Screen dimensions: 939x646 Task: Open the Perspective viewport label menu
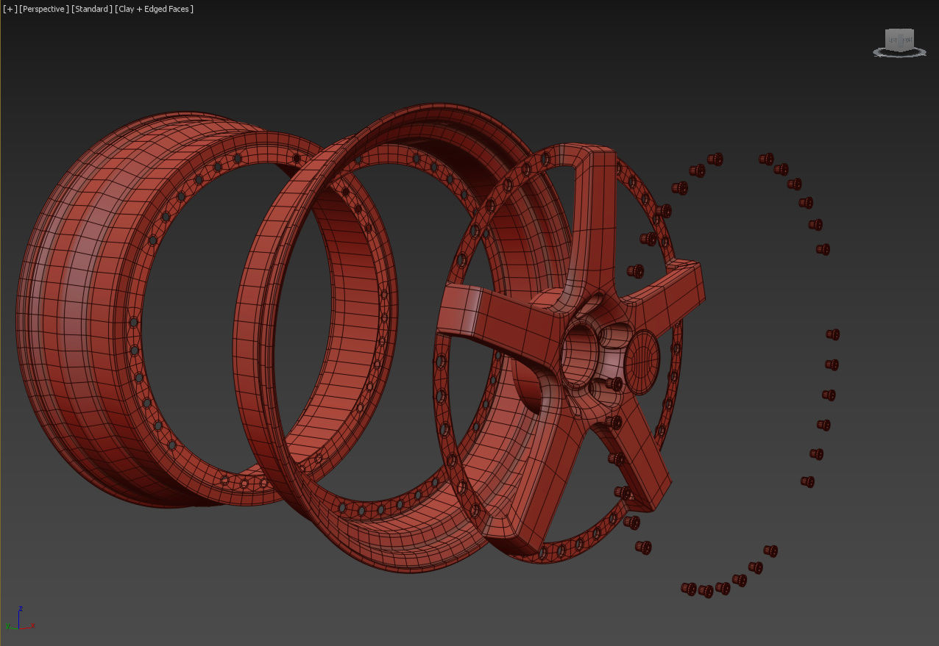[x=44, y=9]
